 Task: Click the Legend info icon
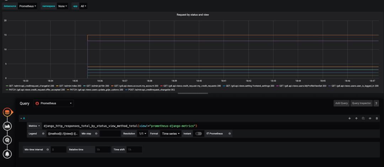coord(43,134)
